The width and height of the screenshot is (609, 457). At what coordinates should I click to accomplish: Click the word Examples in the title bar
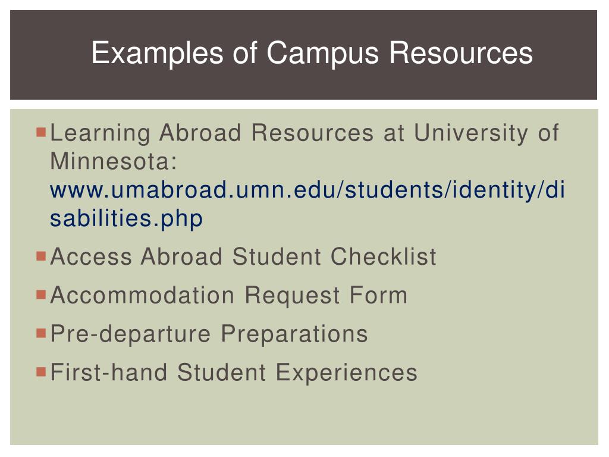(157, 54)
